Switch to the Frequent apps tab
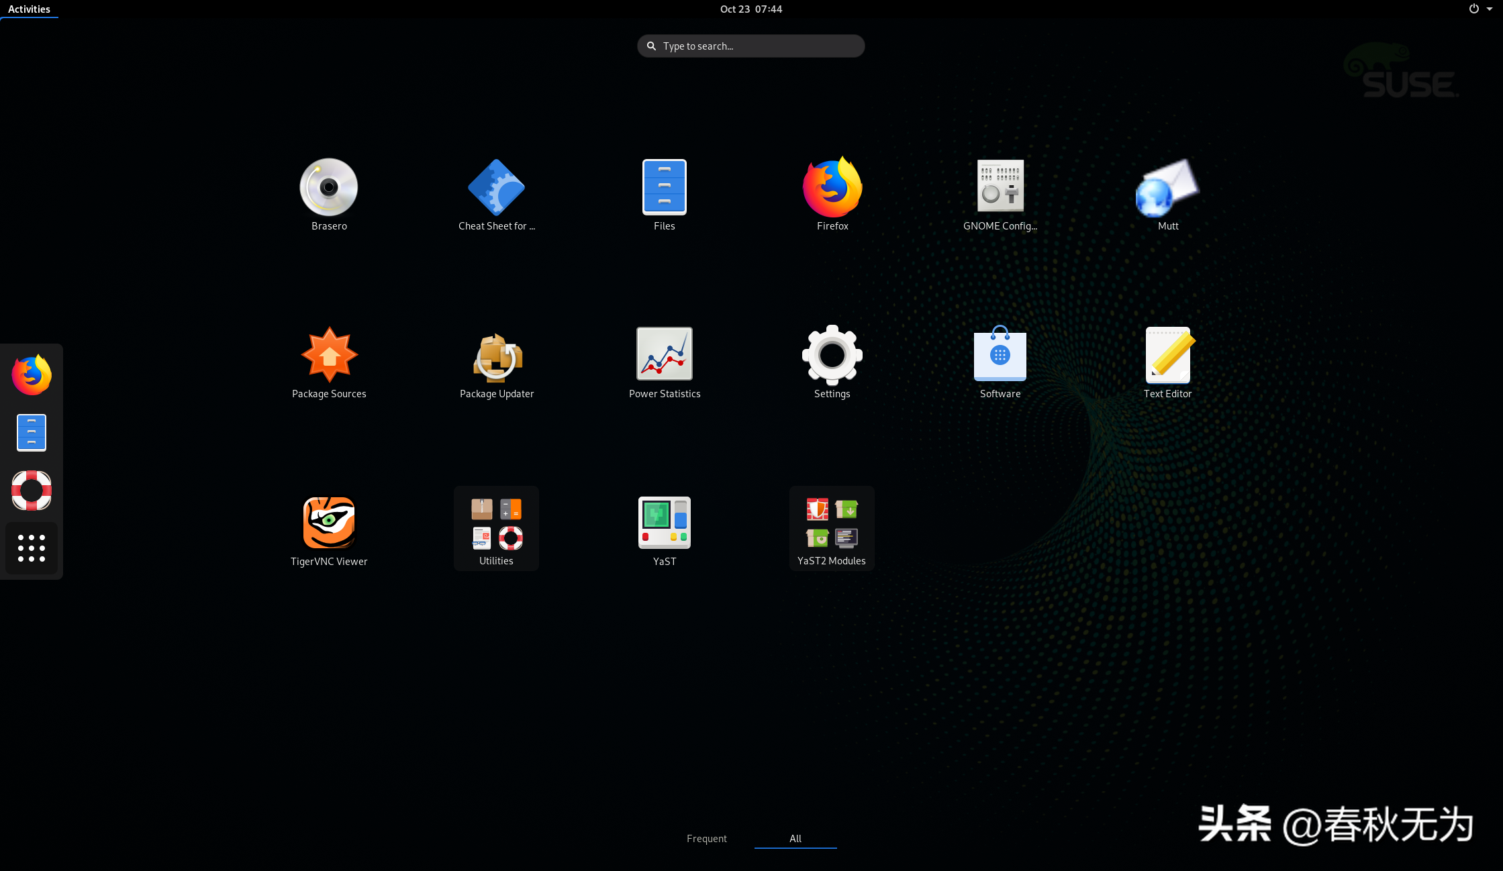The width and height of the screenshot is (1503, 871). point(706,838)
